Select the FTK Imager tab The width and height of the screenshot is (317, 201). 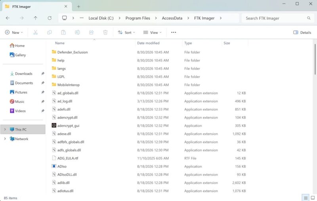37,6
